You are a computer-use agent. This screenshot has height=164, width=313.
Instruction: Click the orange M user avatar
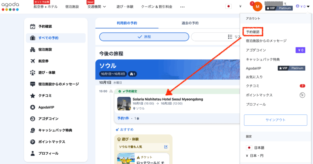coord(257,7)
